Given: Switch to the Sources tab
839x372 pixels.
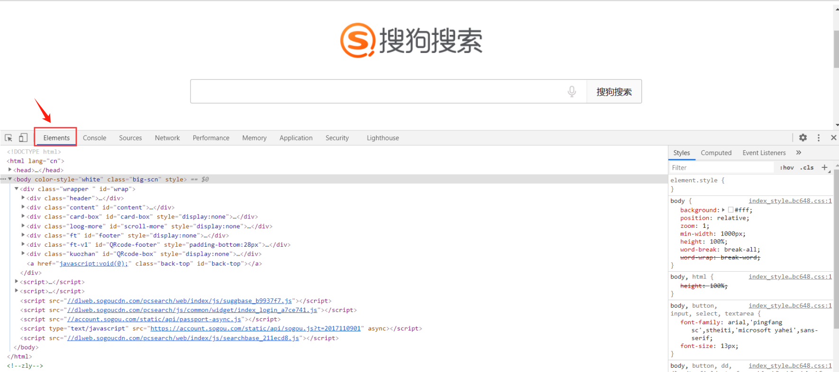Looking at the screenshot, I should coord(130,138).
